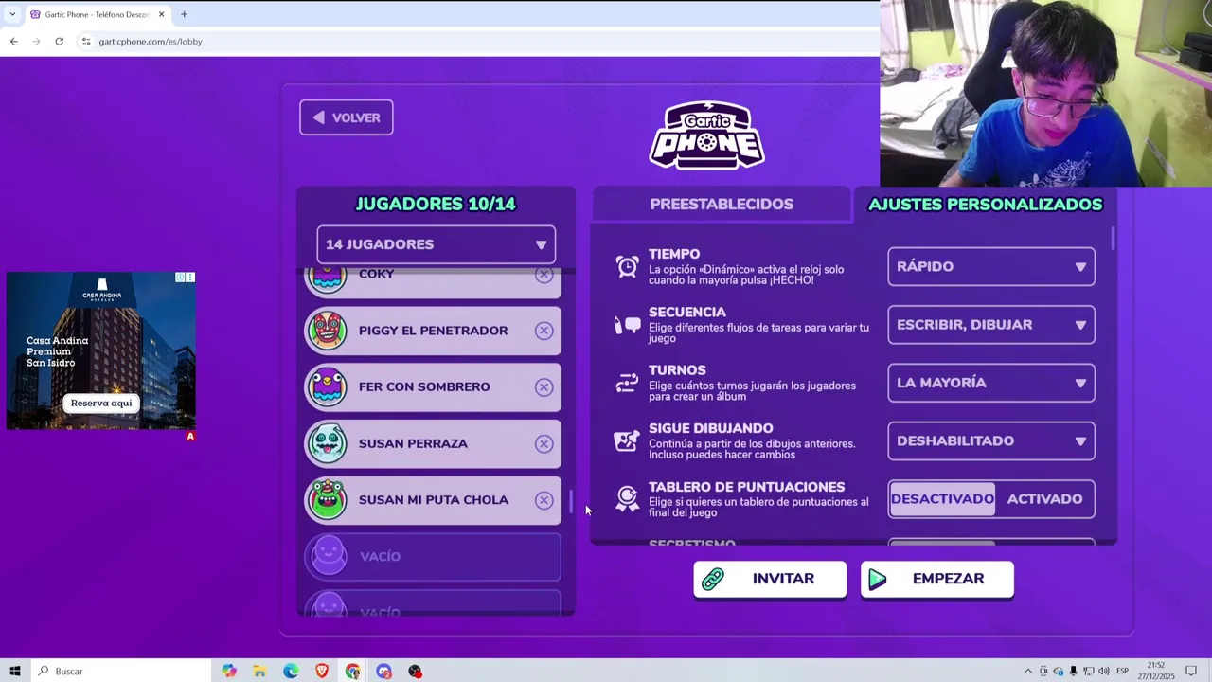This screenshot has height=682, width=1212.
Task: Set scoreboard to ACTIVADO
Action: 1044,499
